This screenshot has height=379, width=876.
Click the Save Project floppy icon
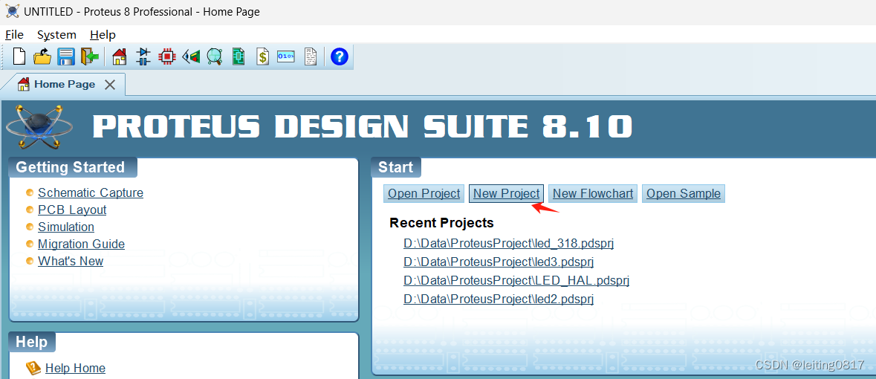pyautogui.click(x=66, y=56)
